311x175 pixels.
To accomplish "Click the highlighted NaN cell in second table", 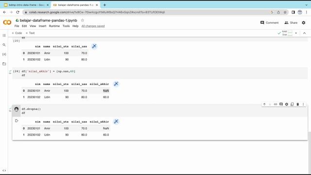I will coord(106,91).
